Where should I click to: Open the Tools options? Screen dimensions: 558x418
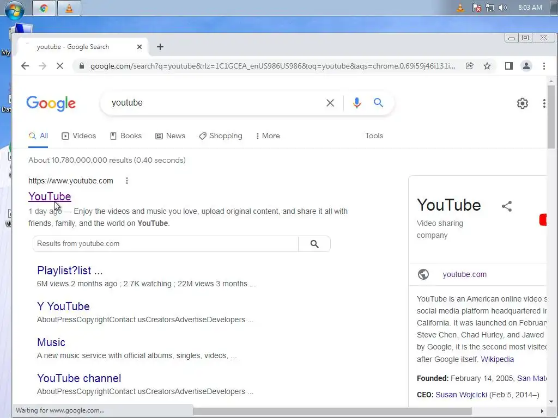(x=374, y=136)
